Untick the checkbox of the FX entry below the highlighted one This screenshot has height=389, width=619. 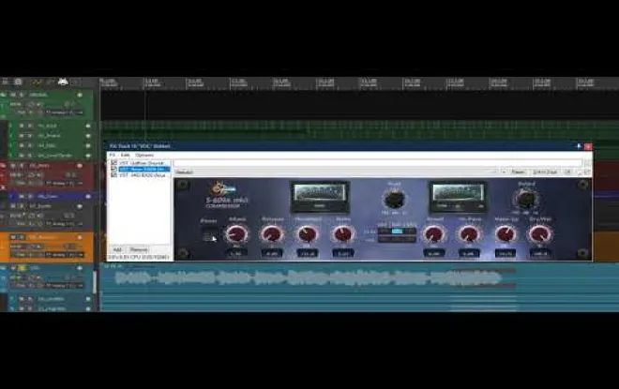pos(113,174)
